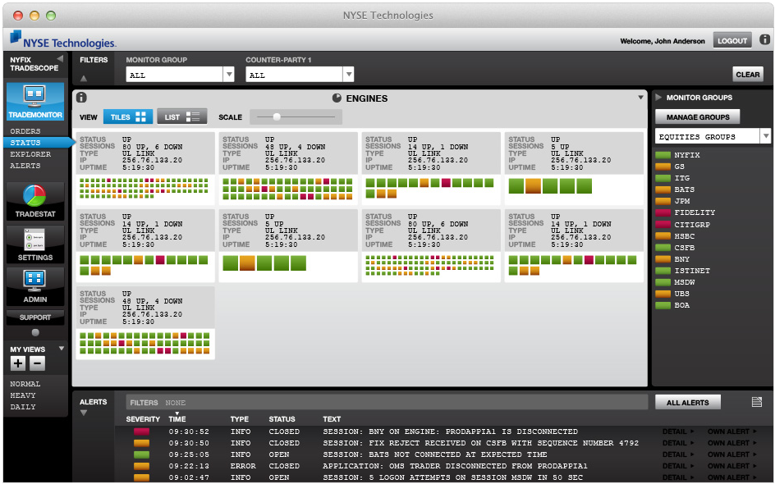Click the info icon beside Logout
Screen dimensions: 775x484
click(x=764, y=39)
